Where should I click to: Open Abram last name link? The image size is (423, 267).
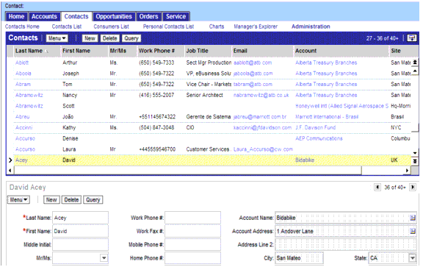pyautogui.click(x=23, y=85)
